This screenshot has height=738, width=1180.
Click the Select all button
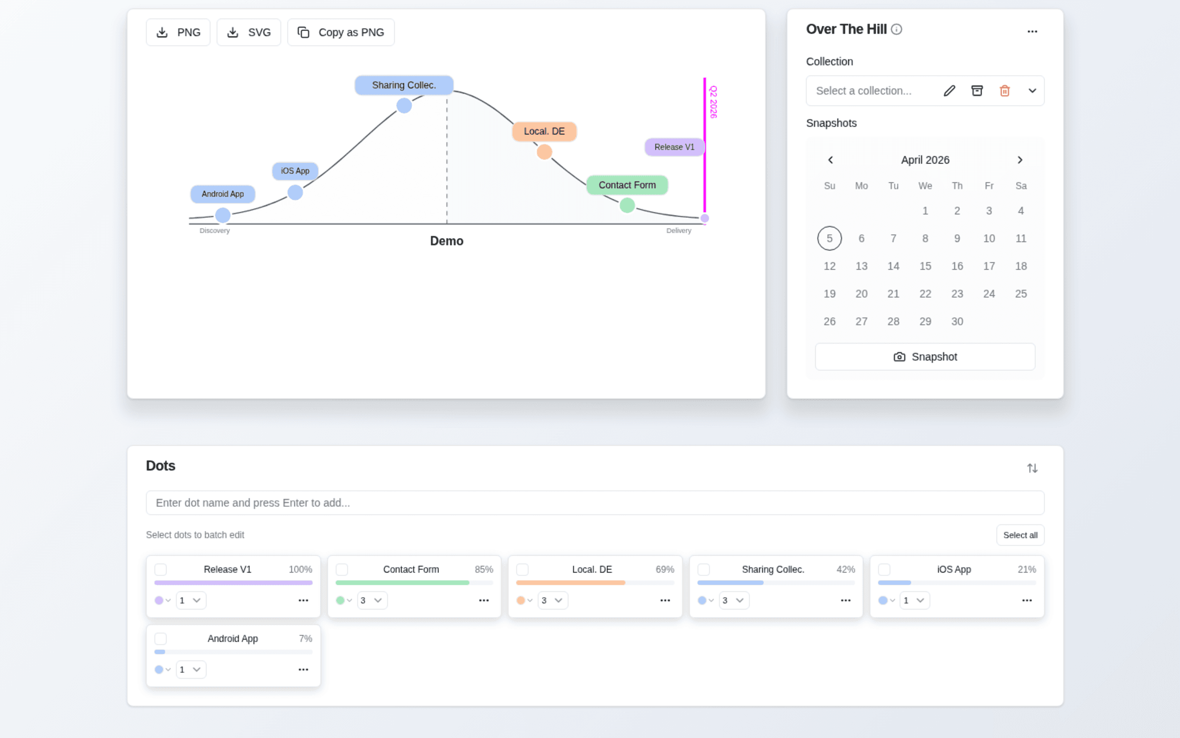(1020, 535)
